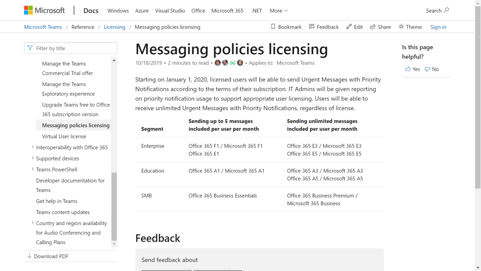Click the Bookmark icon
This screenshot has height=271, width=481.
pos(273,26)
